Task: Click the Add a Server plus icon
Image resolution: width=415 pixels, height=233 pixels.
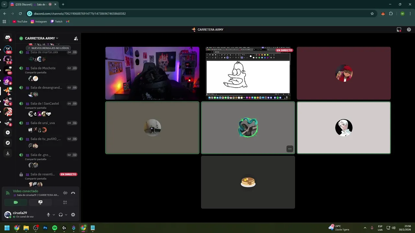Action: [8, 132]
